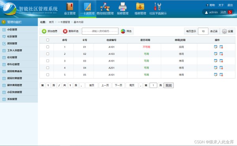Click 启用 in the card 01 row

coord(181,47)
